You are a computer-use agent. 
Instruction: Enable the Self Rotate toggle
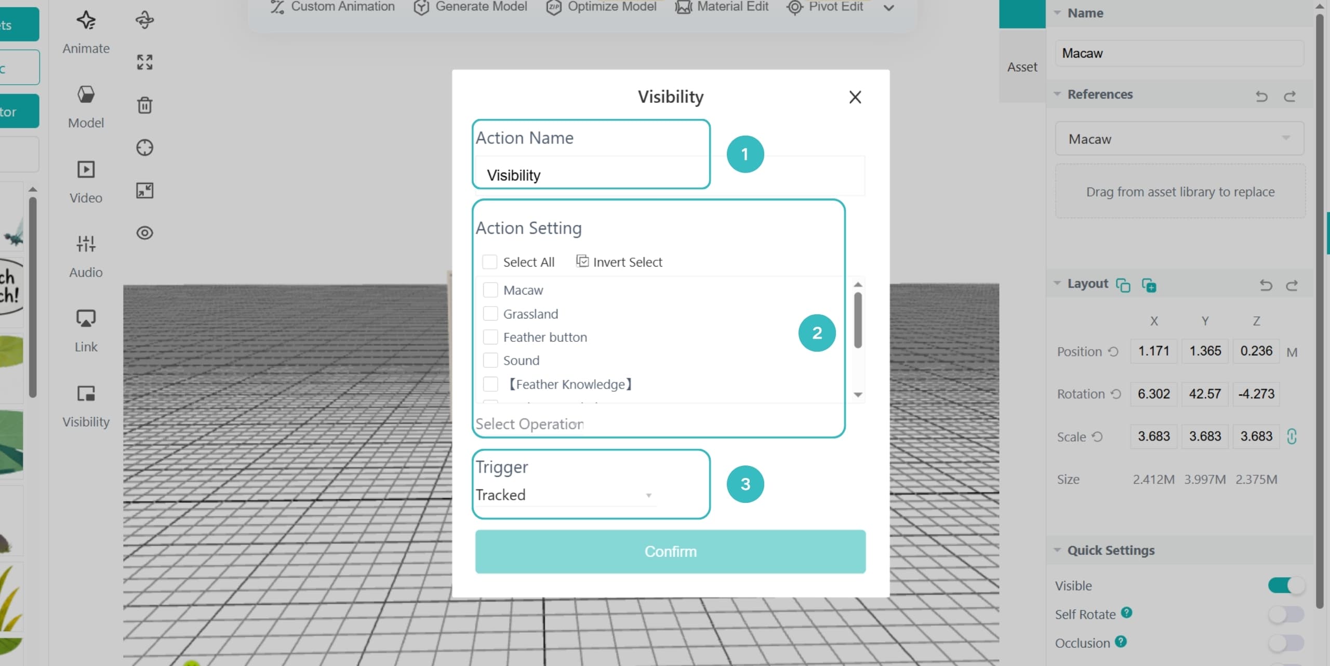(x=1286, y=614)
